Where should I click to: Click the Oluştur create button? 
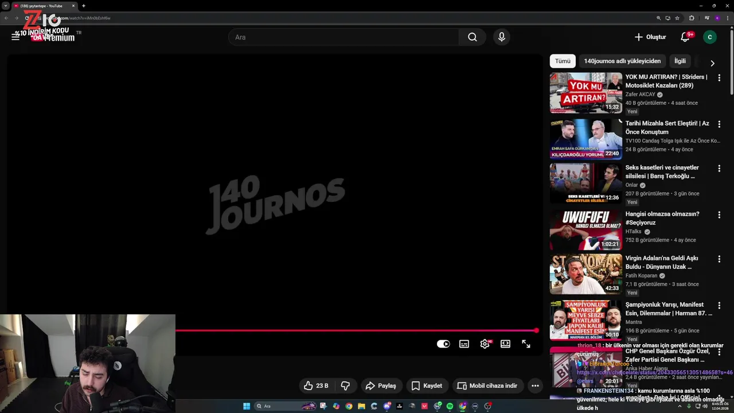[x=650, y=37]
